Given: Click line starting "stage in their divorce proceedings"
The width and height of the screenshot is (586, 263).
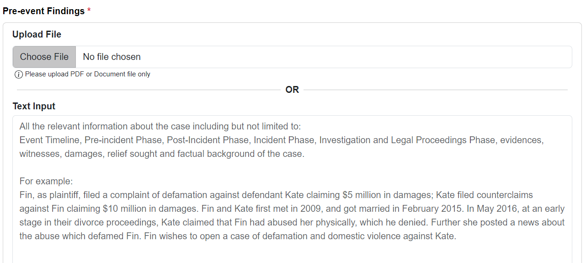Looking at the screenshot, I should tap(292, 222).
